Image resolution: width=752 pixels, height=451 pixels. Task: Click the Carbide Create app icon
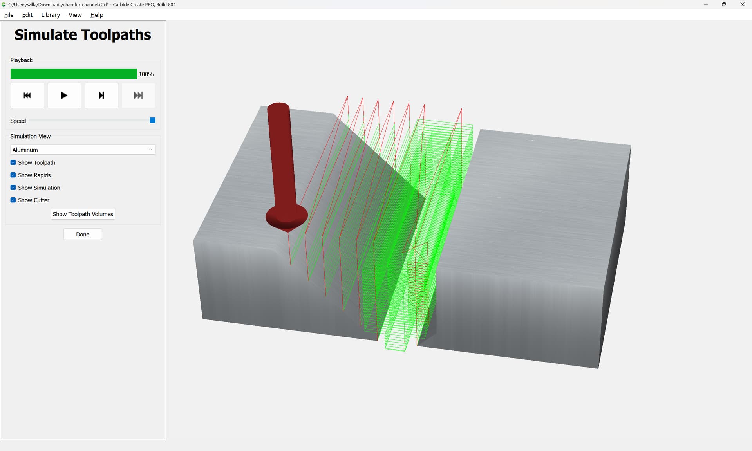[x=4, y=4]
